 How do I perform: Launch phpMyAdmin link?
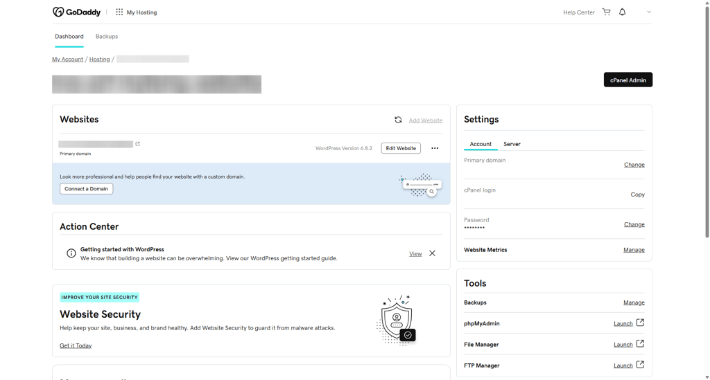point(623,323)
